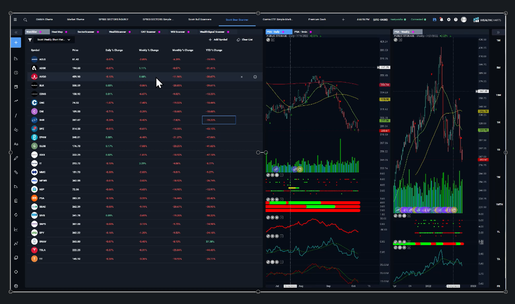Toggle the link dot on PSA - Weekly tab
The height and width of the screenshot is (304, 515).
(413, 32)
